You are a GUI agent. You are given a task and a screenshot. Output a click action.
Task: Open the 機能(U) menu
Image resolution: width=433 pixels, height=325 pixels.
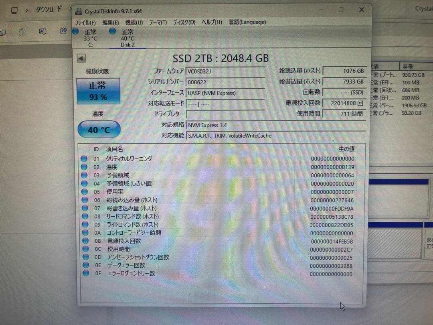pos(134,22)
